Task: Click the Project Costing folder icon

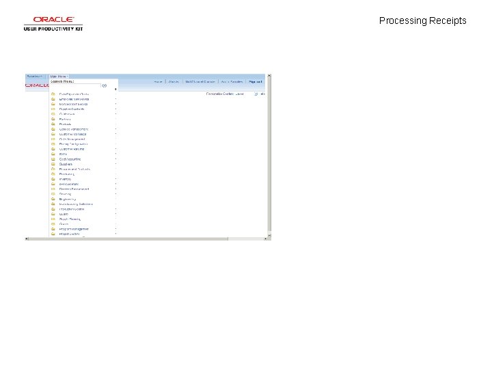Action: 53,234
